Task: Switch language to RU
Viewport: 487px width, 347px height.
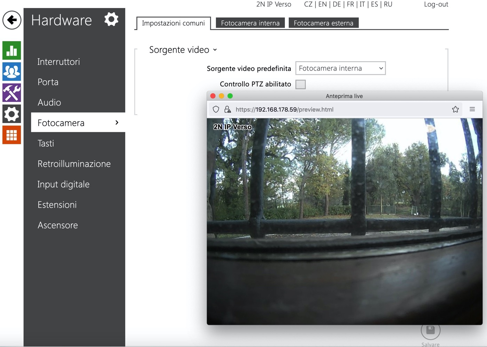Action: [x=388, y=4]
